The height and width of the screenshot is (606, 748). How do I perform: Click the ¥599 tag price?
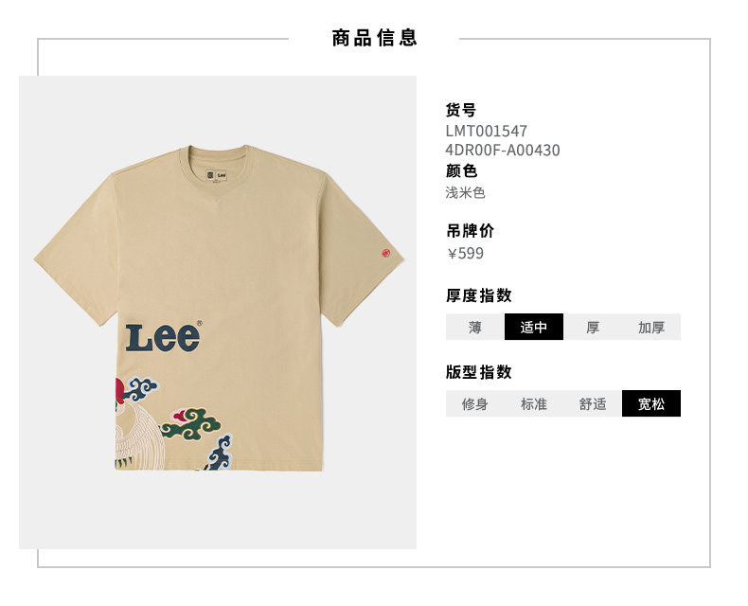click(x=465, y=254)
